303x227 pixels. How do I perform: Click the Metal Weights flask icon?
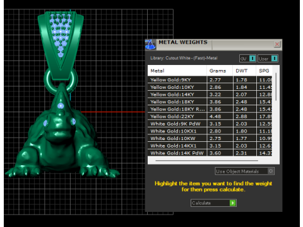[150, 45]
